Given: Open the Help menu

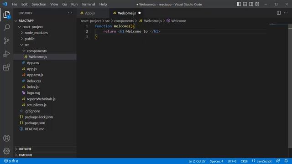Looking at the screenshot, I should tap(103, 4).
